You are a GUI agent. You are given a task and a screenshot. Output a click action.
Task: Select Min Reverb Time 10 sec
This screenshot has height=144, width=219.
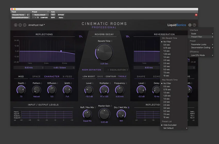click(166, 76)
